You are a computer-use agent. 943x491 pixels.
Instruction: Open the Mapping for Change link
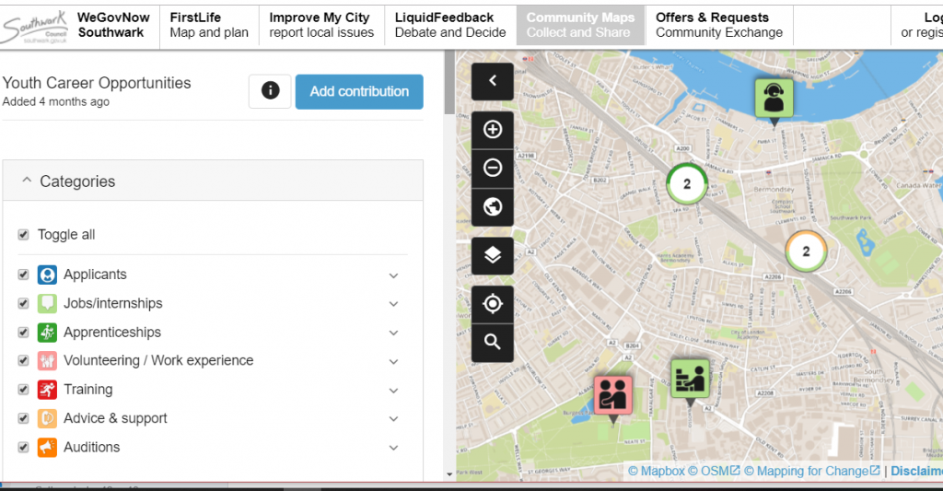(812, 471)
